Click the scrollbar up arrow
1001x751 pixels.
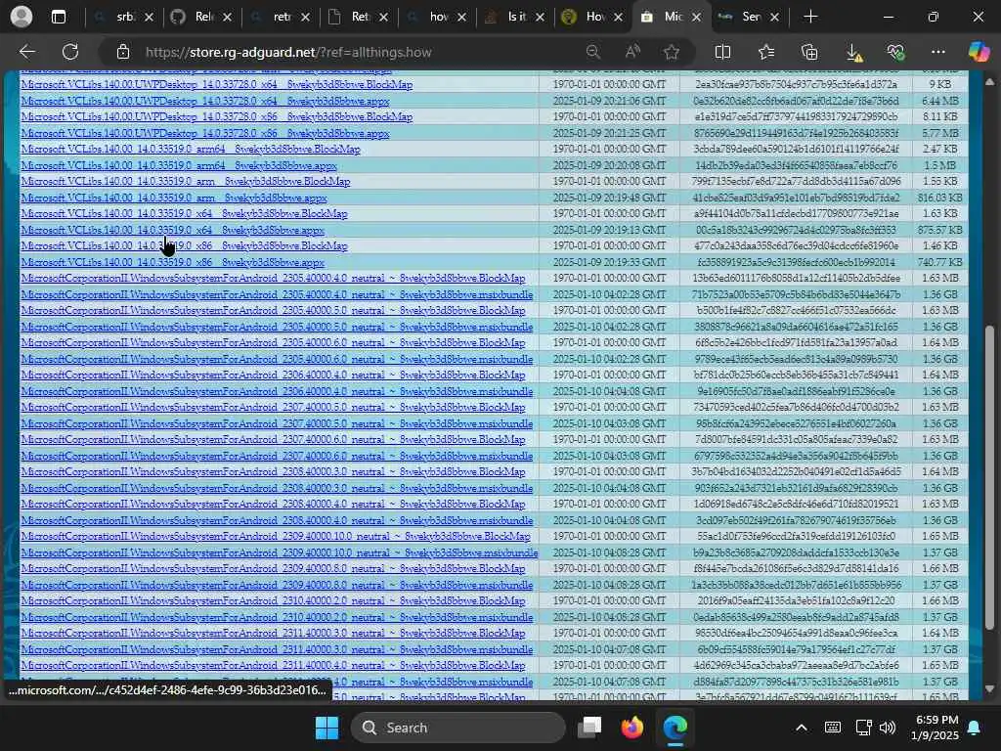coord(989,82)
